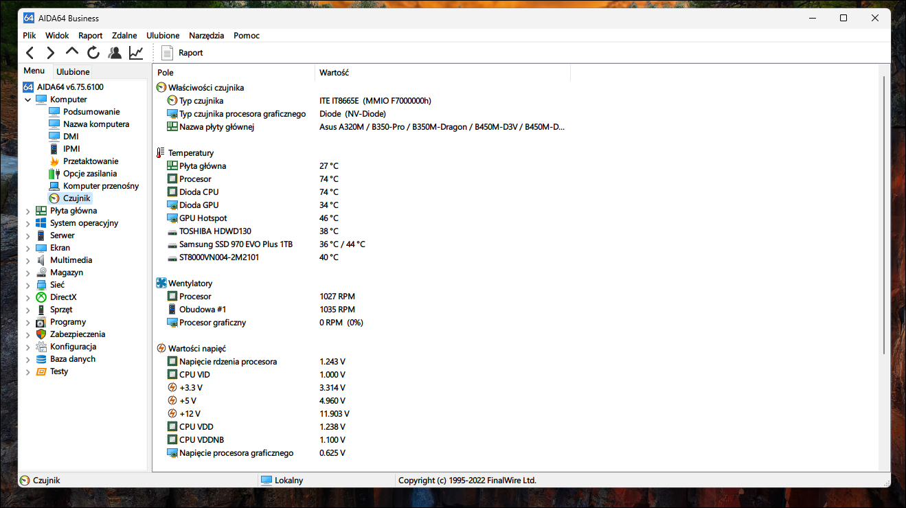Select the Czujnik sensor icon in the tree
Viewport: 906px width, 508px height.
[54, 198]
